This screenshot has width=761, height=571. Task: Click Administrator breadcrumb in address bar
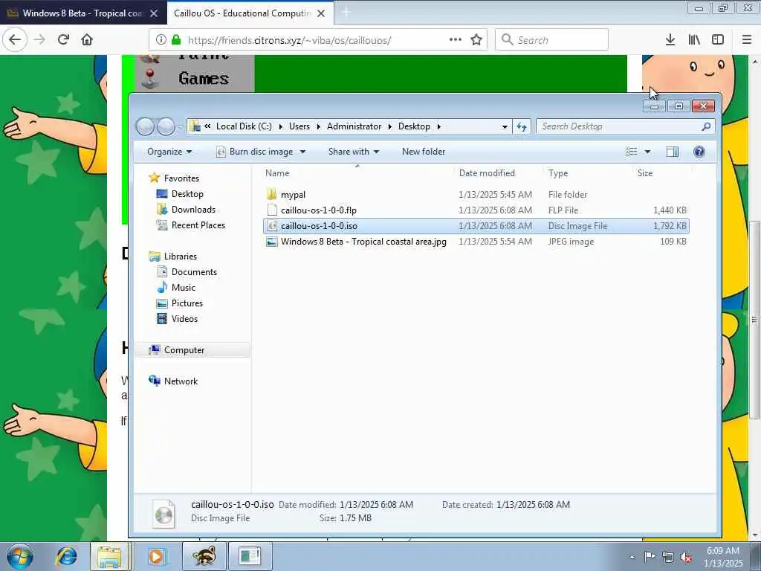[x=354, y=126]
